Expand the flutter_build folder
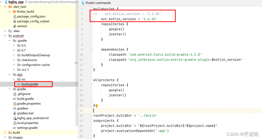The width and height of the screenshot is (262, 139). [9, 11]
